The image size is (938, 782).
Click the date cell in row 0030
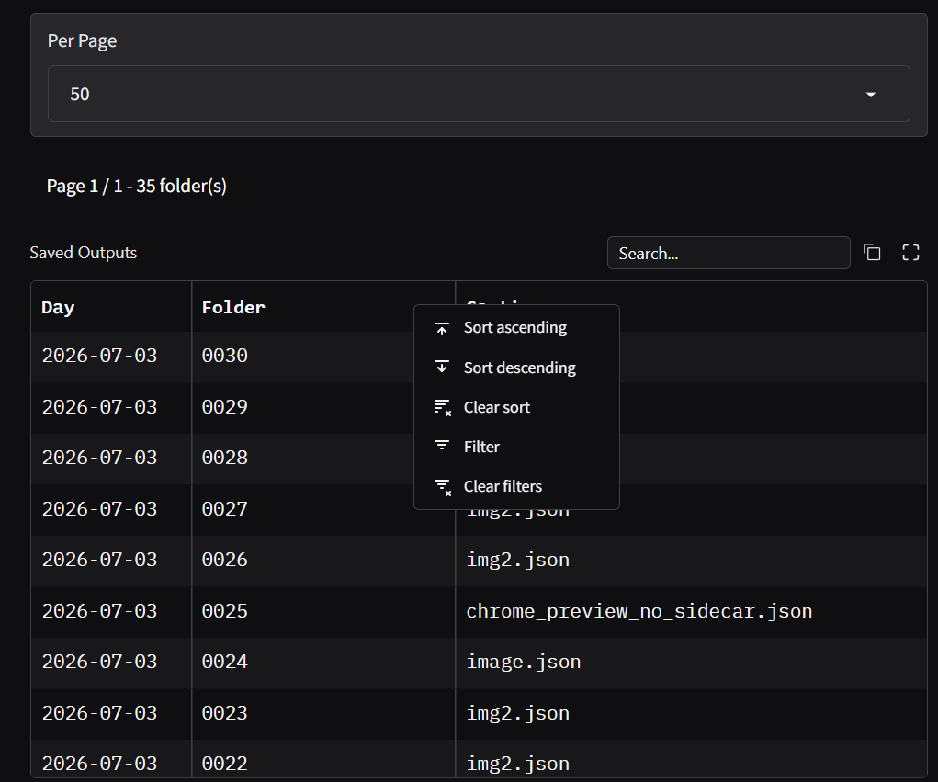[x=111, y=356]
